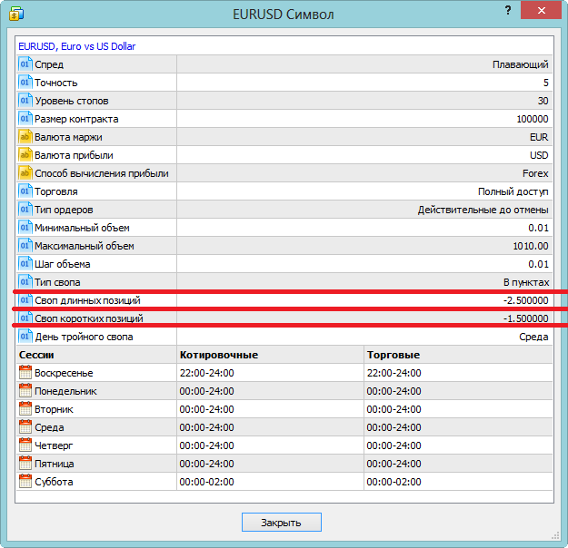Click the В пунктах swap type value
Viewport: 568px width, 548px height.
pyautogui.click(x=526, y=282)
